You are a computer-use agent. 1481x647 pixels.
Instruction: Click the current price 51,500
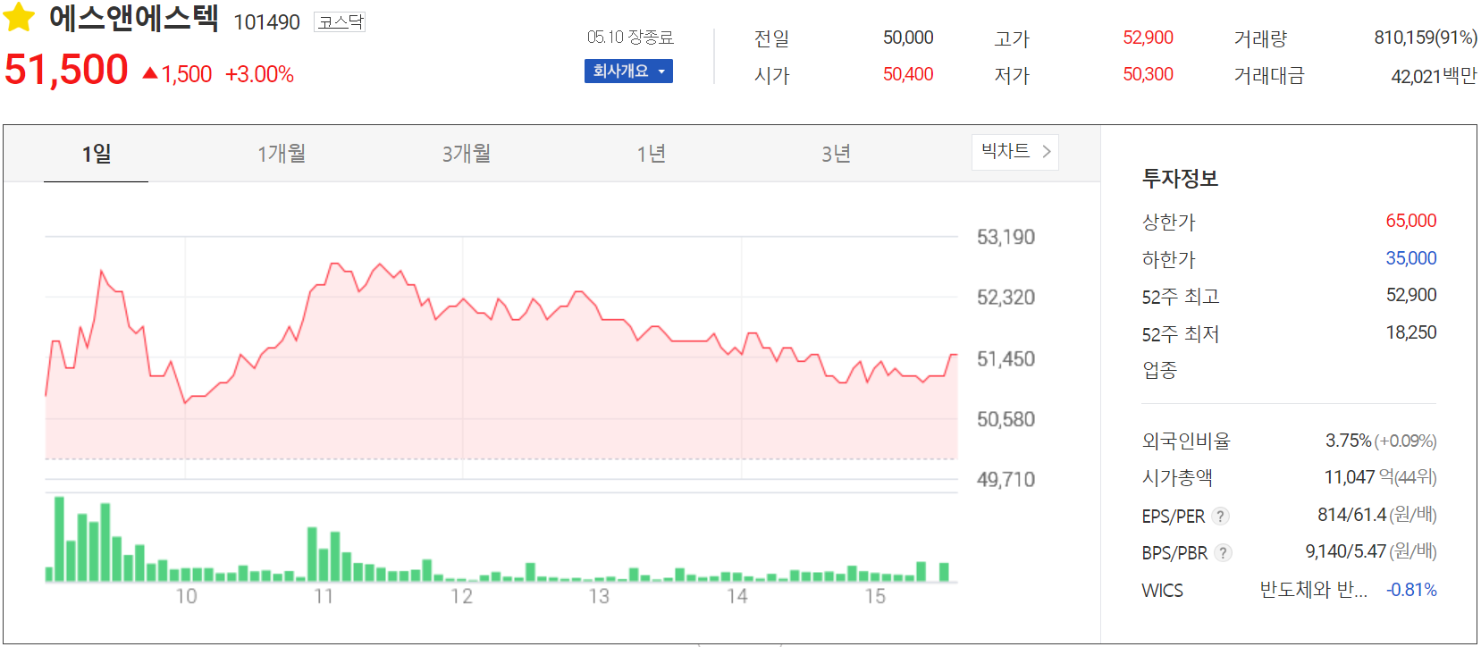tap(66, 70)
